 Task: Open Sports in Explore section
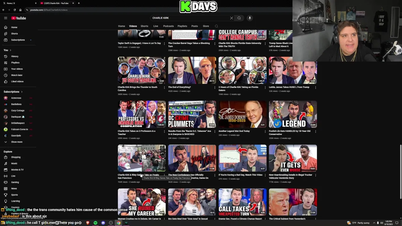click(18, 195)
